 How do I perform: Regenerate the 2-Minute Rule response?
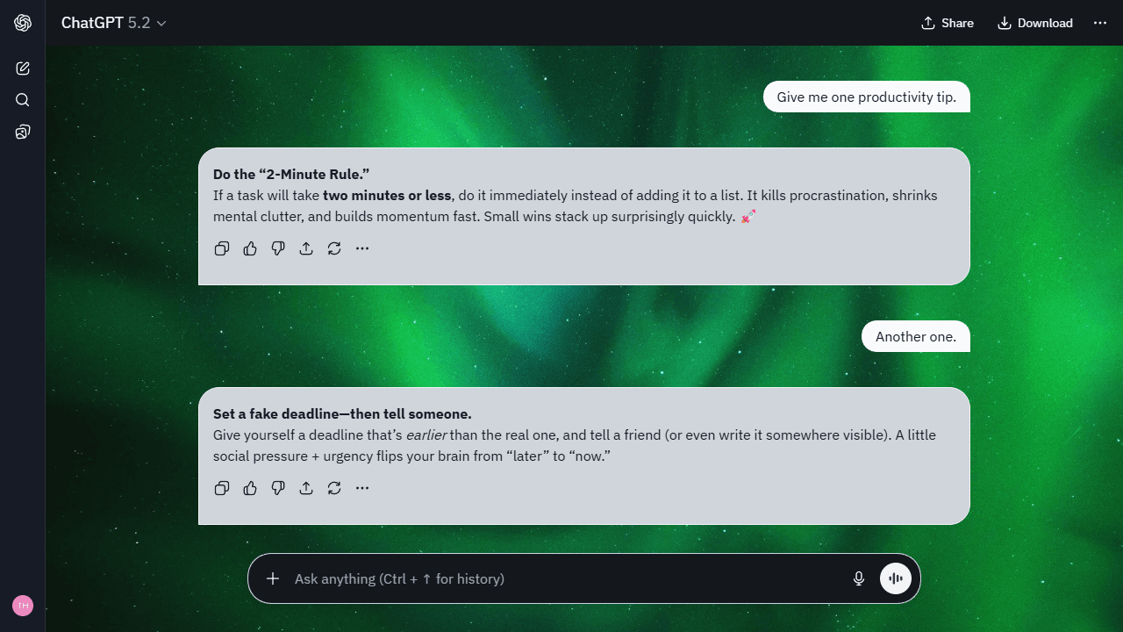tap(334, 248)
